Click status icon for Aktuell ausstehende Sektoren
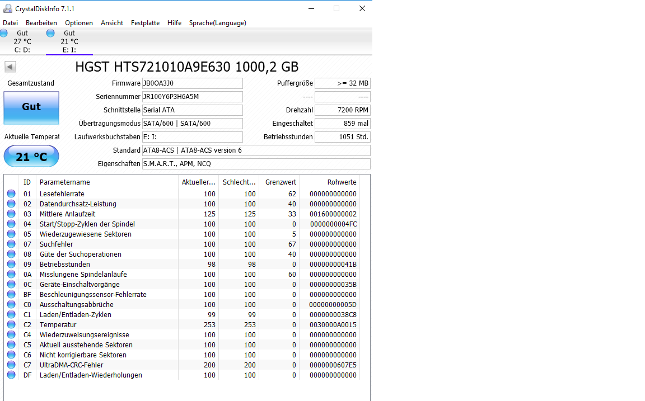Viewport: 645px width, 401px height. [11, 345]
